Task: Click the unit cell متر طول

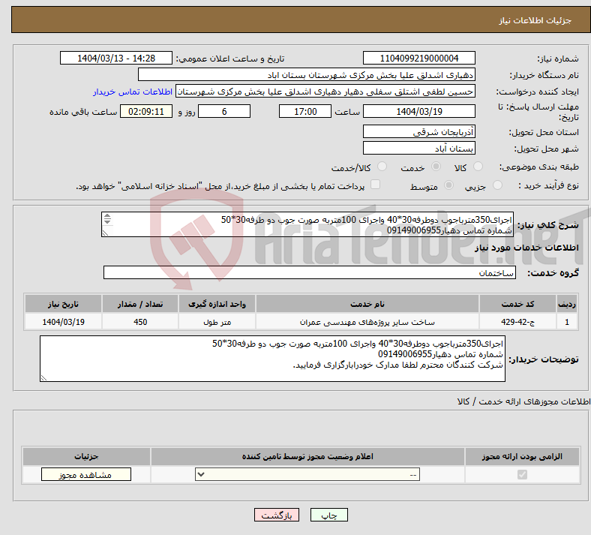Action: [x=217, y=322]
